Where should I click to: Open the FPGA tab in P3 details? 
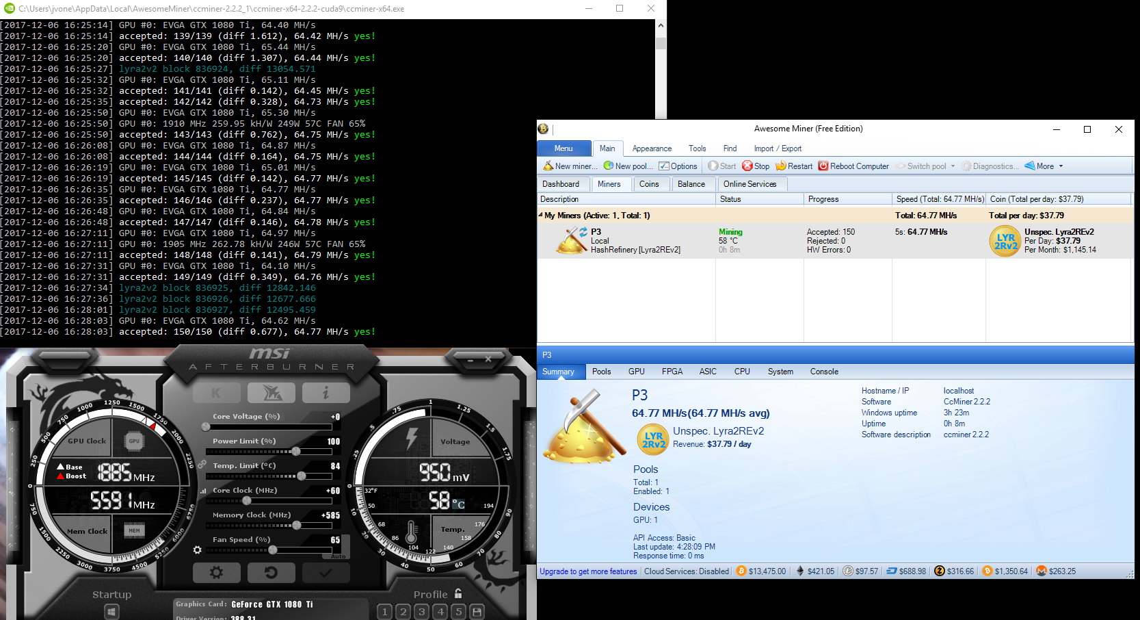pyautogui.click(x=672, y=372)
